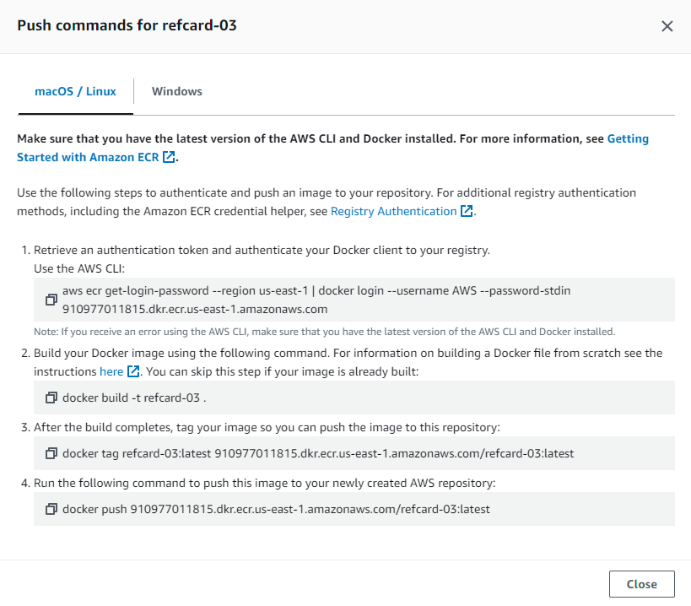Copy the aws ecr get-login-password command
Screen dimensions: 691x606
(x=51, y=300)
